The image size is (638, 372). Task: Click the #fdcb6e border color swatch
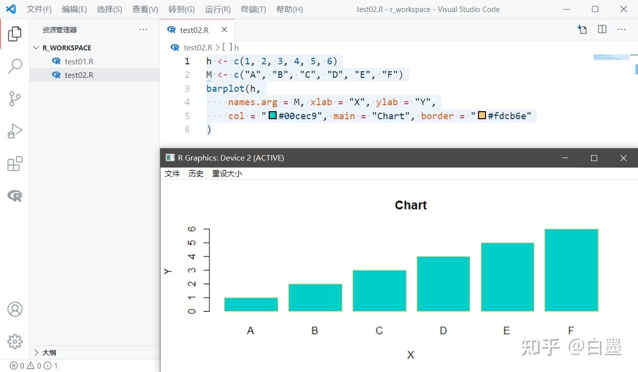(482, 116)
